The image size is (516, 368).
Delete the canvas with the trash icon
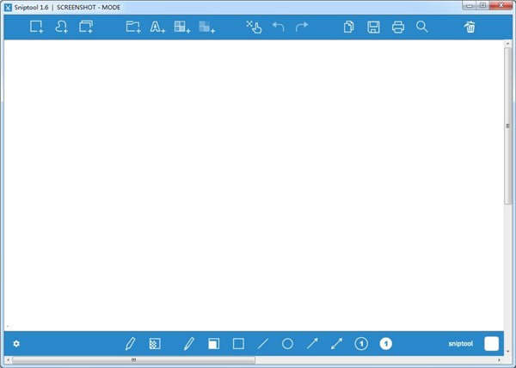point(470,28)
